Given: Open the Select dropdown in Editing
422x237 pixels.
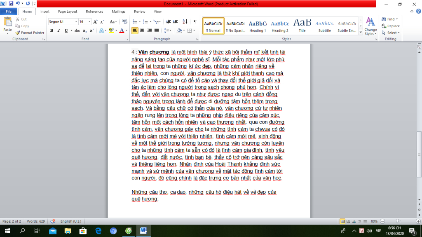Looking at the screenshot, I should (x=391, y=33).
